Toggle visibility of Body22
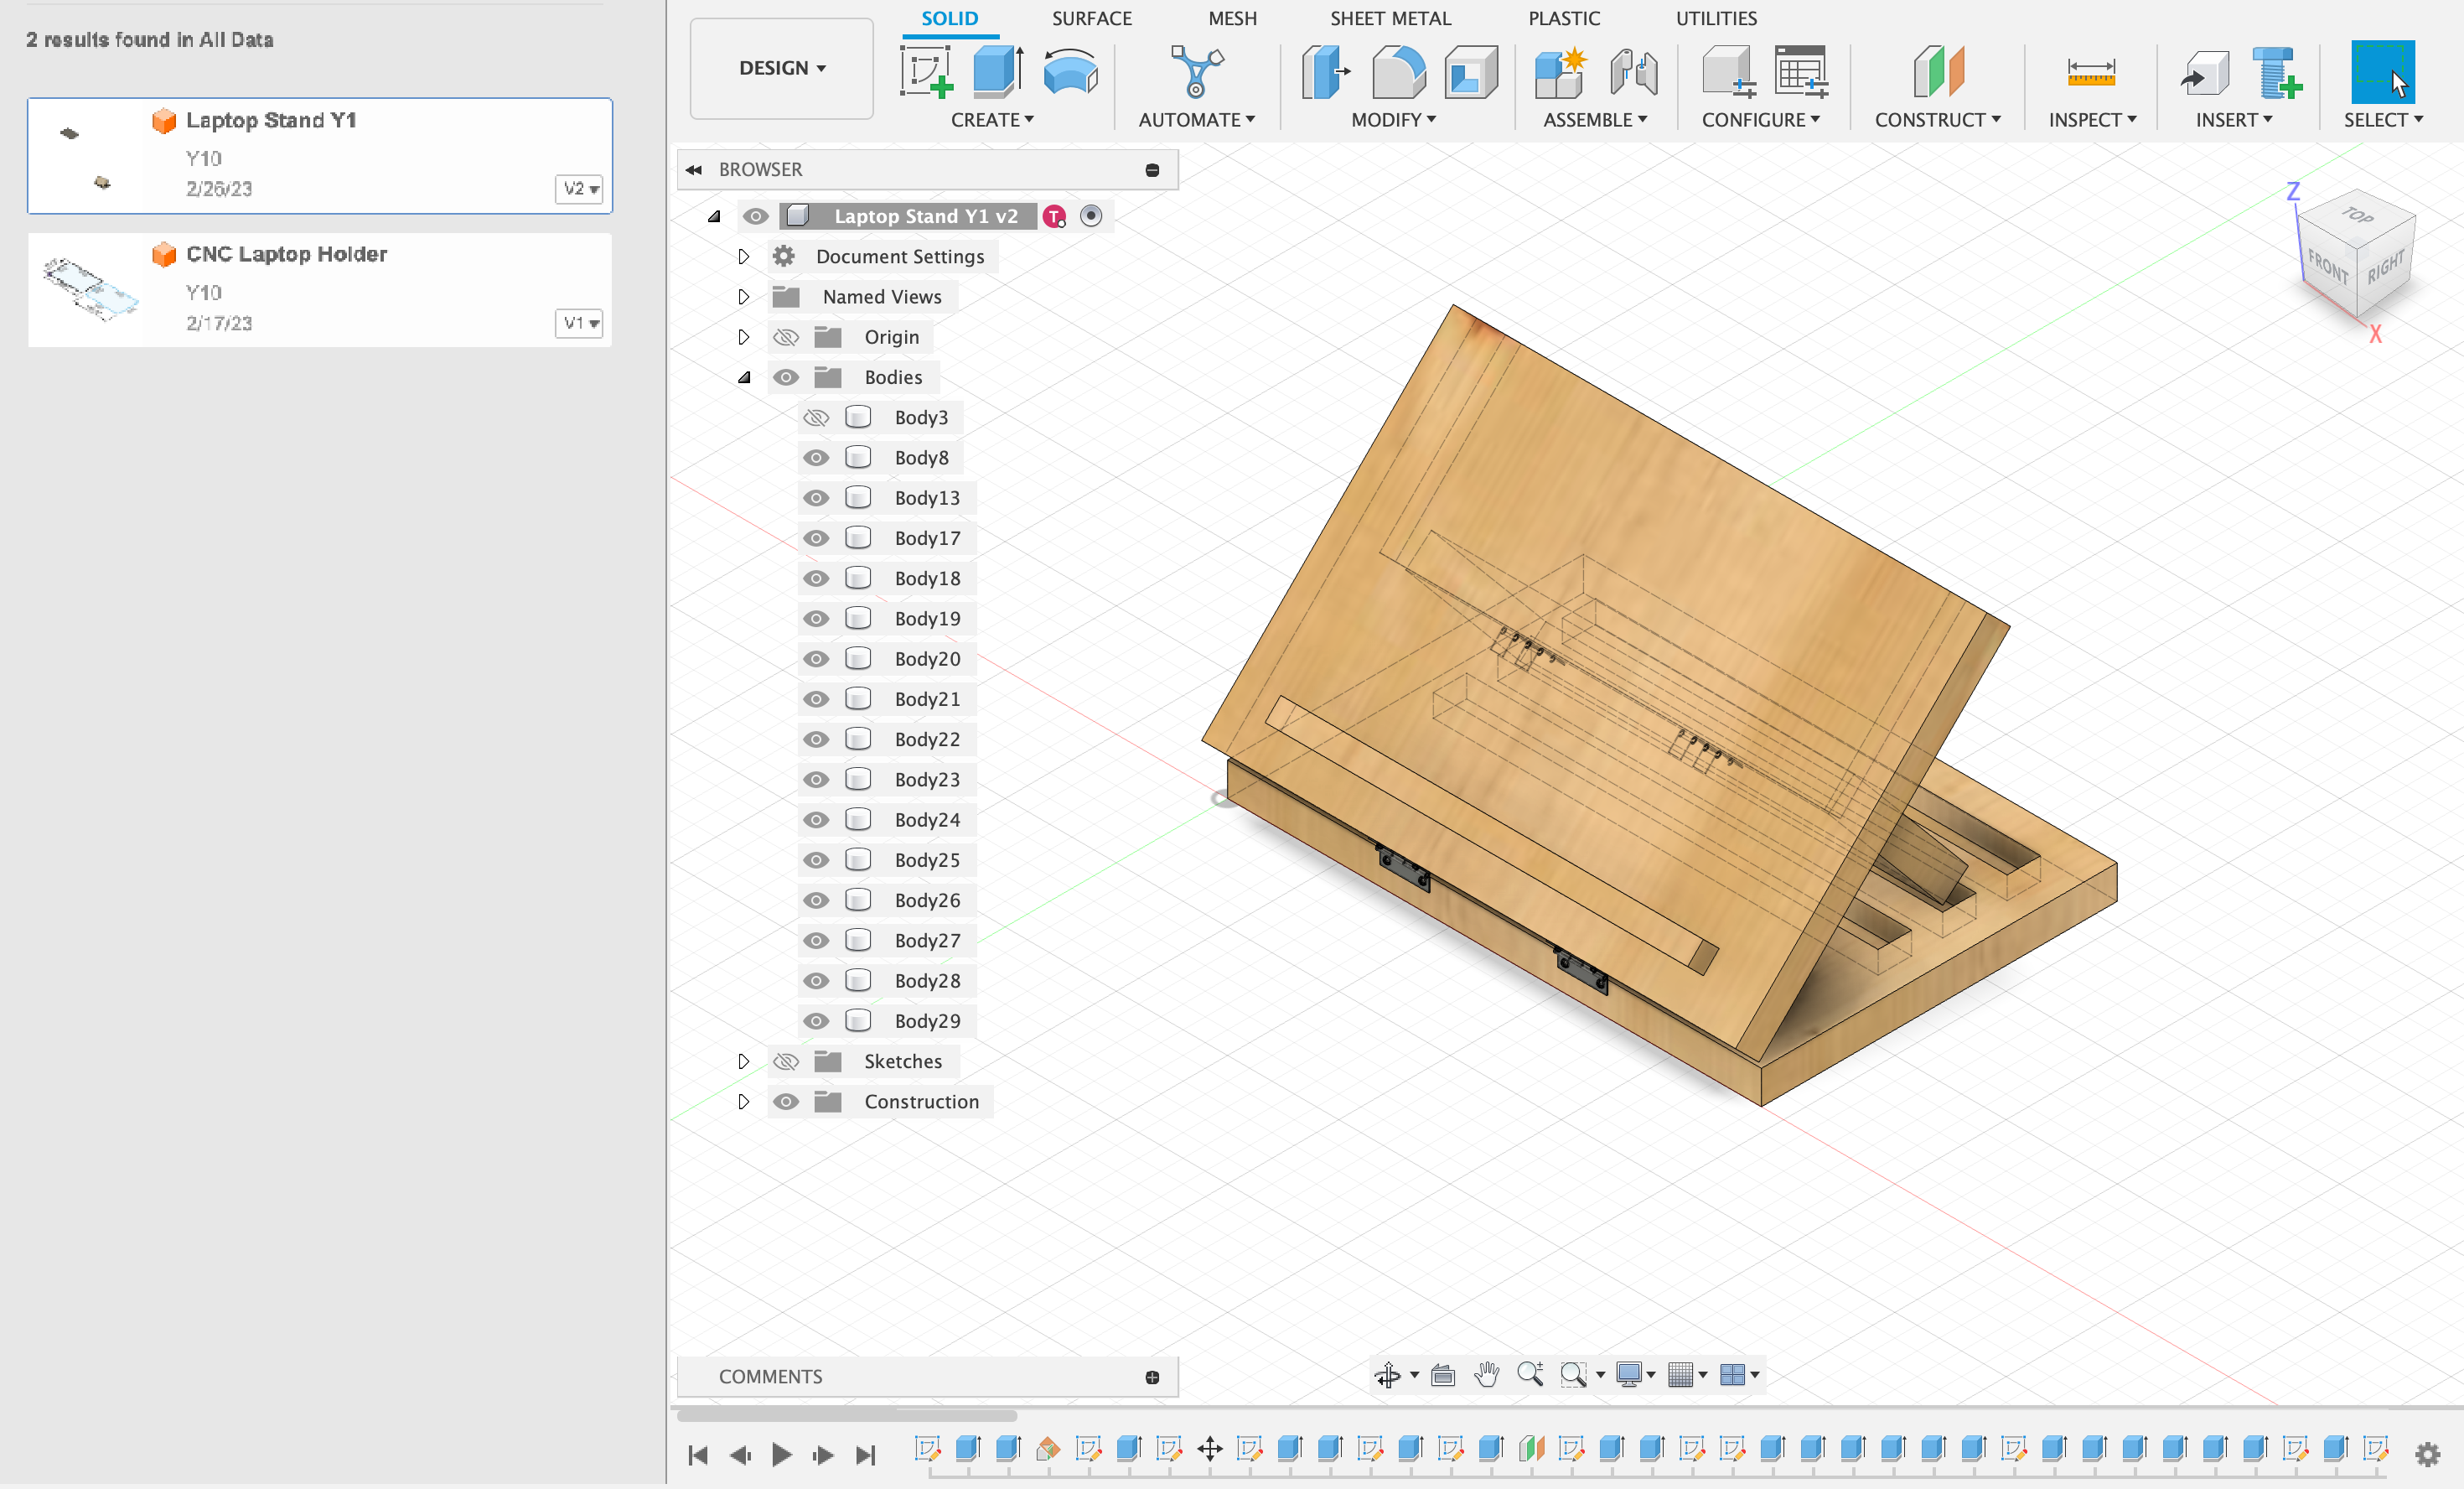The image size is (2464, 1489). point(815,738)
